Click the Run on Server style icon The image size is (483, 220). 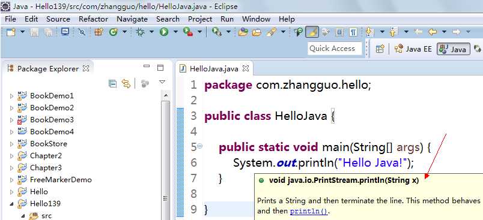pyautogui.click(x=217, y=32)
